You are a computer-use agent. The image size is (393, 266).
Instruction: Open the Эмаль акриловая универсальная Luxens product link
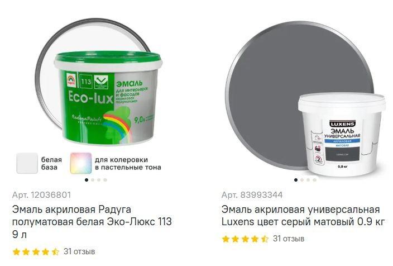(303, 216)
